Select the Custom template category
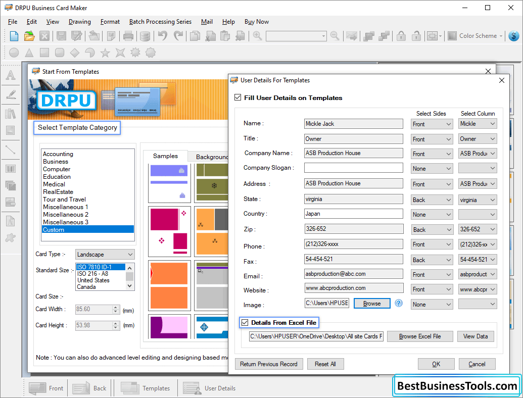This screenshot has height=398, width=523. [x=88, y=230]
